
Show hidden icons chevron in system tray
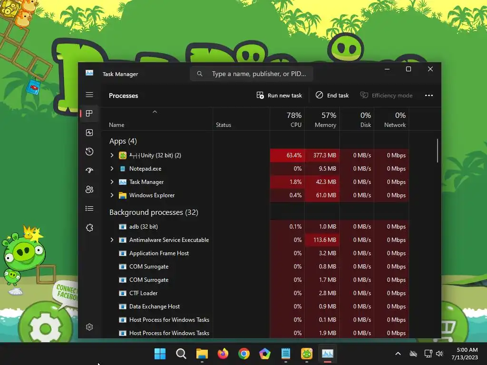pyautogui.click(x=398, y=354)
